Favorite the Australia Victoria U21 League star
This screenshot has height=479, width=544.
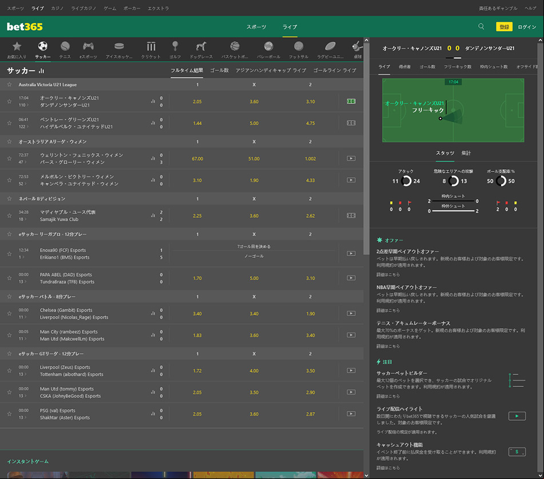[x=9, y=84]
